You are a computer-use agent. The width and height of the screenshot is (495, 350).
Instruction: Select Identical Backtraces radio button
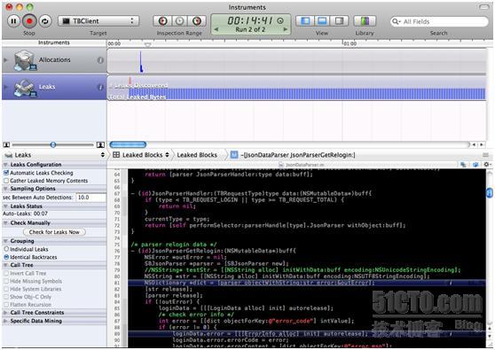coord(6,257)
